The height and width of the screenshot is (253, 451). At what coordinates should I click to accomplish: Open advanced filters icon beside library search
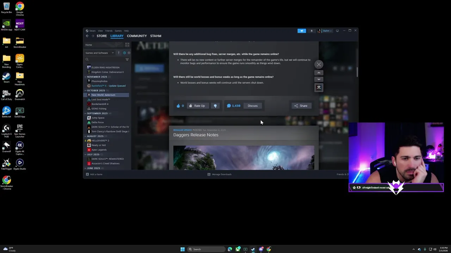pos(127,59)
